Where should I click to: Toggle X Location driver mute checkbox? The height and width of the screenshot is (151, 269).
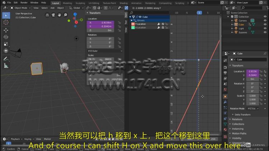[163, 28]
